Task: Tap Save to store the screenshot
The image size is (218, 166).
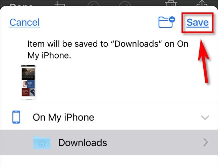Action: (198, 22)
